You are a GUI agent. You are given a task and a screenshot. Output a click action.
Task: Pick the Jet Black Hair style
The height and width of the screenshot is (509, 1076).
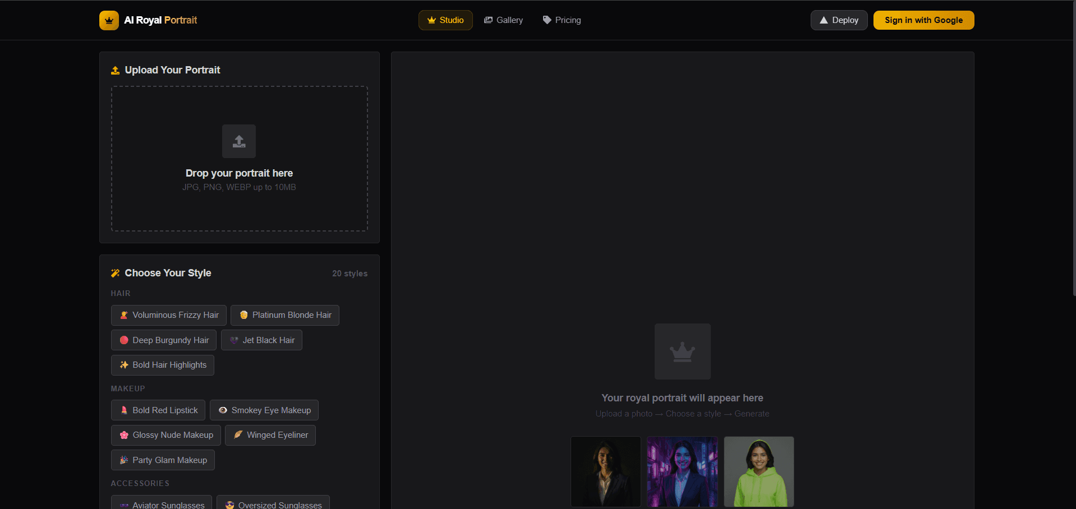261,340
